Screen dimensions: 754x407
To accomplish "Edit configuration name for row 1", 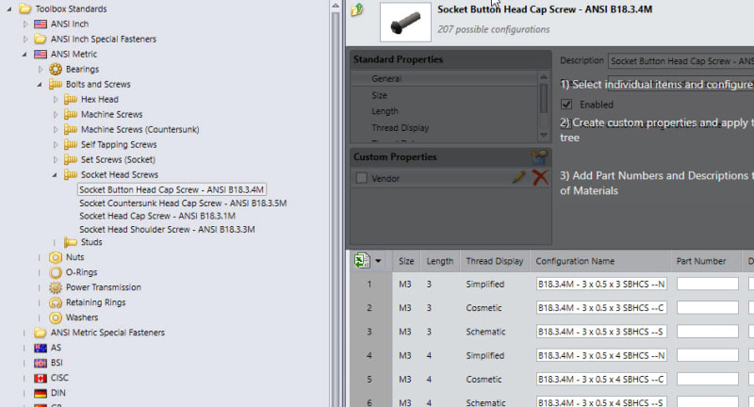I will [x=601, y=284].
